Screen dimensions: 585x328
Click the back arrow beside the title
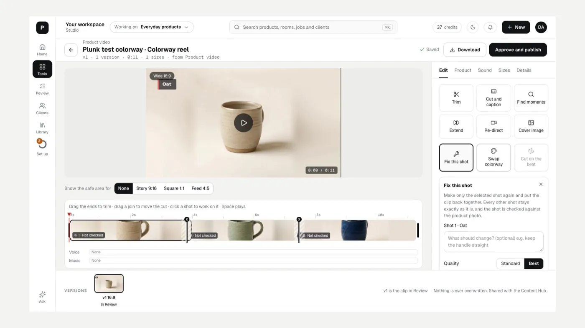point(71,50)
